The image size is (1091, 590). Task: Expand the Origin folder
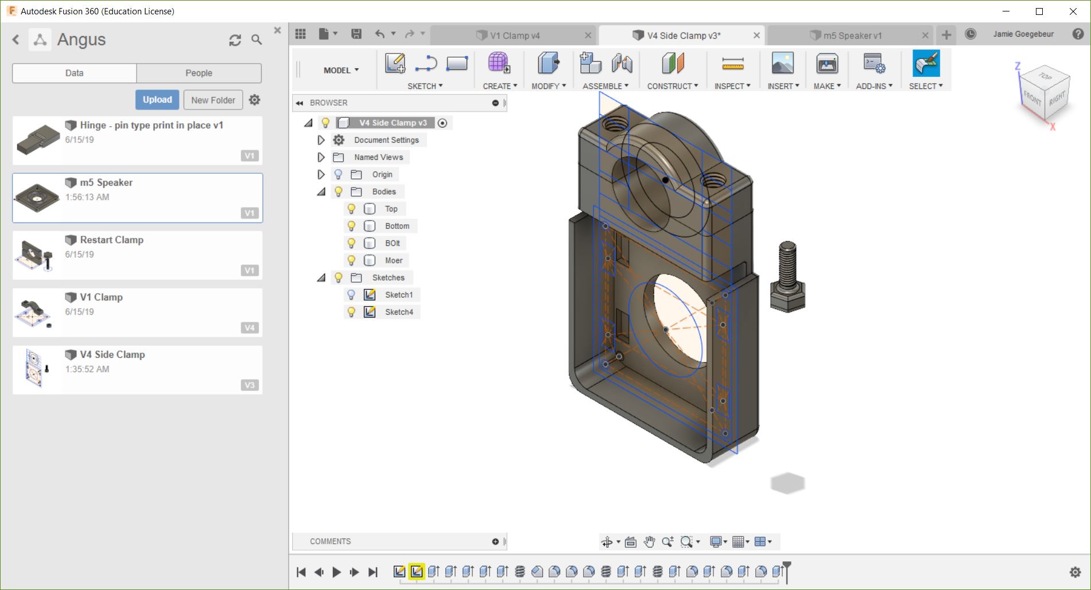point(321,174)
